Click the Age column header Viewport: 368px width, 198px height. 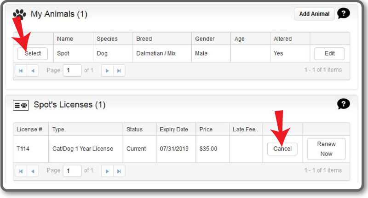250,39
